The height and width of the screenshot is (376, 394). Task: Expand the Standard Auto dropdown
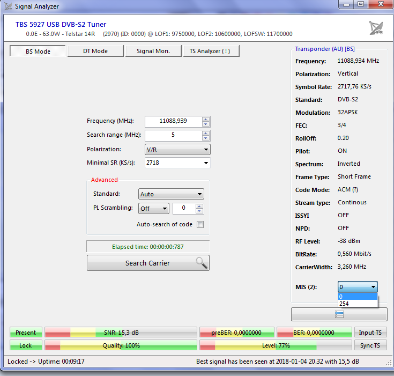point(170,194)
